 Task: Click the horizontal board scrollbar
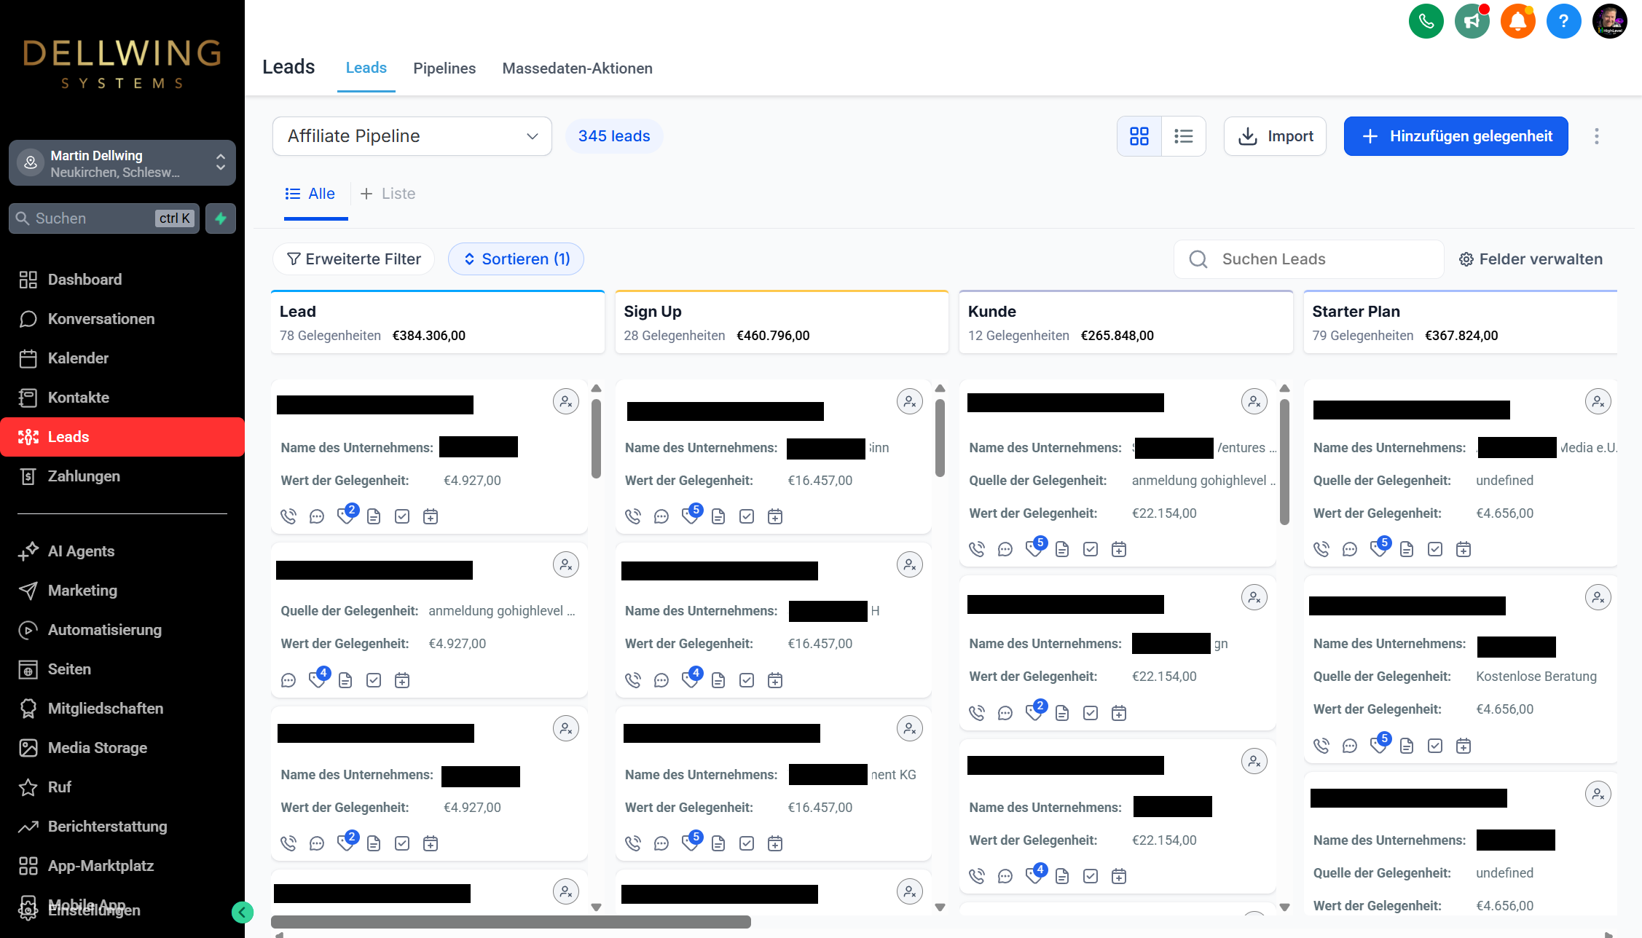pos(511,922)
